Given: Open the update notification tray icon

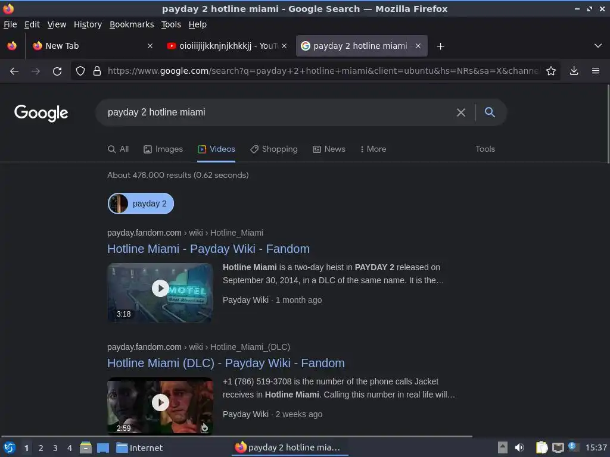Looking at the screenshot, I should (573, 447).
